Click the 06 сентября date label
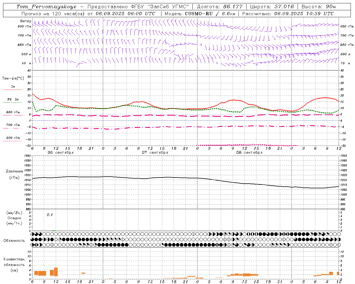The image size is (355, 284). (61, 152)
